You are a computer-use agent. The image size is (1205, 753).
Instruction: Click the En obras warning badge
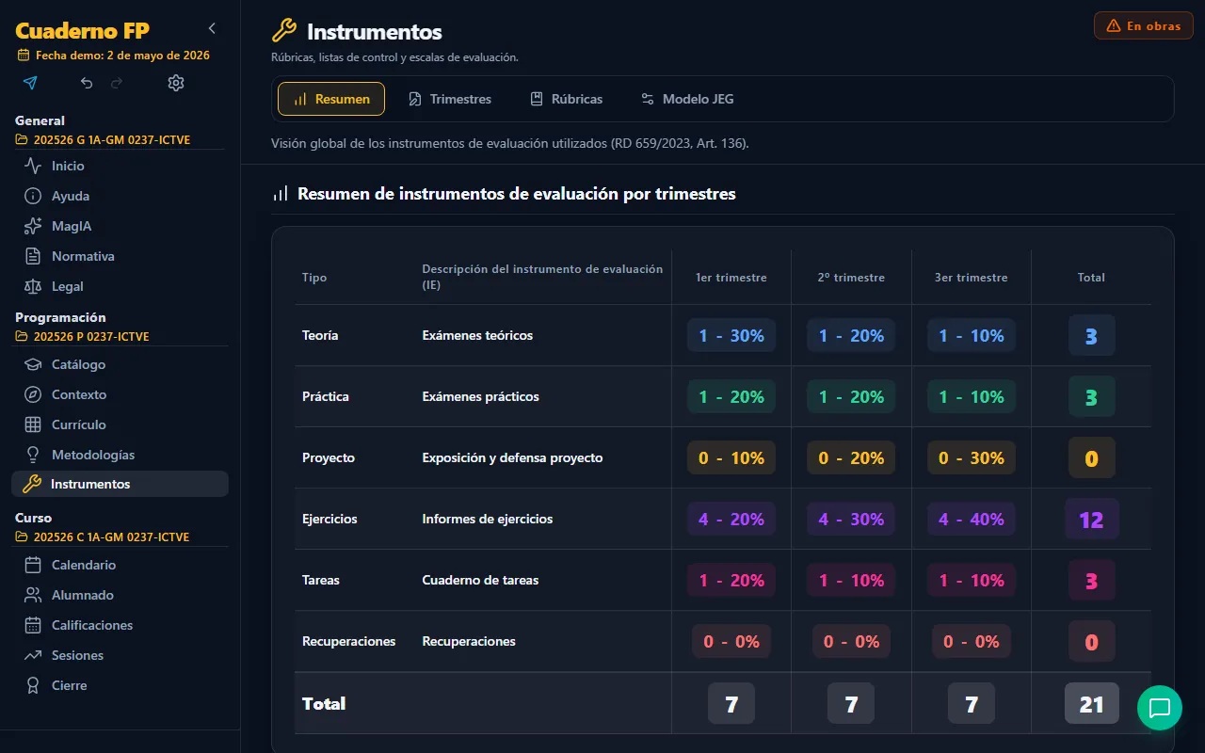pyautogui.click(x=1144, y=25)
